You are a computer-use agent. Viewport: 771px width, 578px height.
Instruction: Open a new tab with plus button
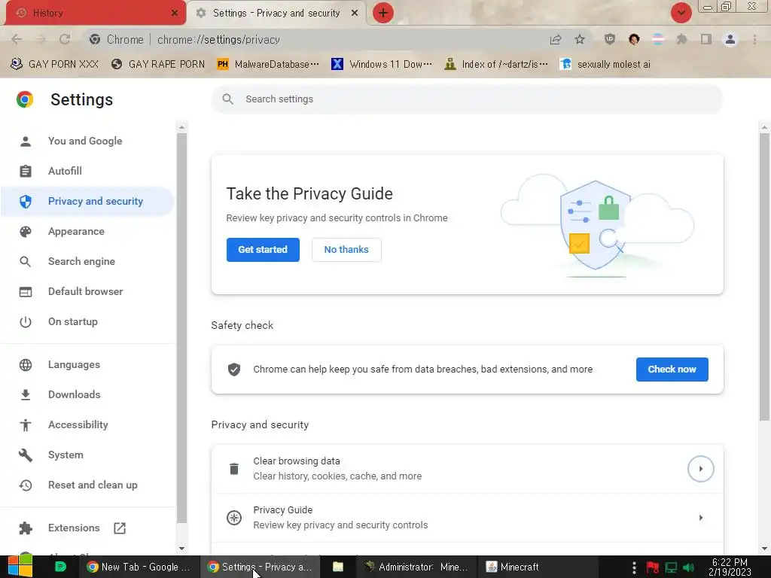point(383,13)
